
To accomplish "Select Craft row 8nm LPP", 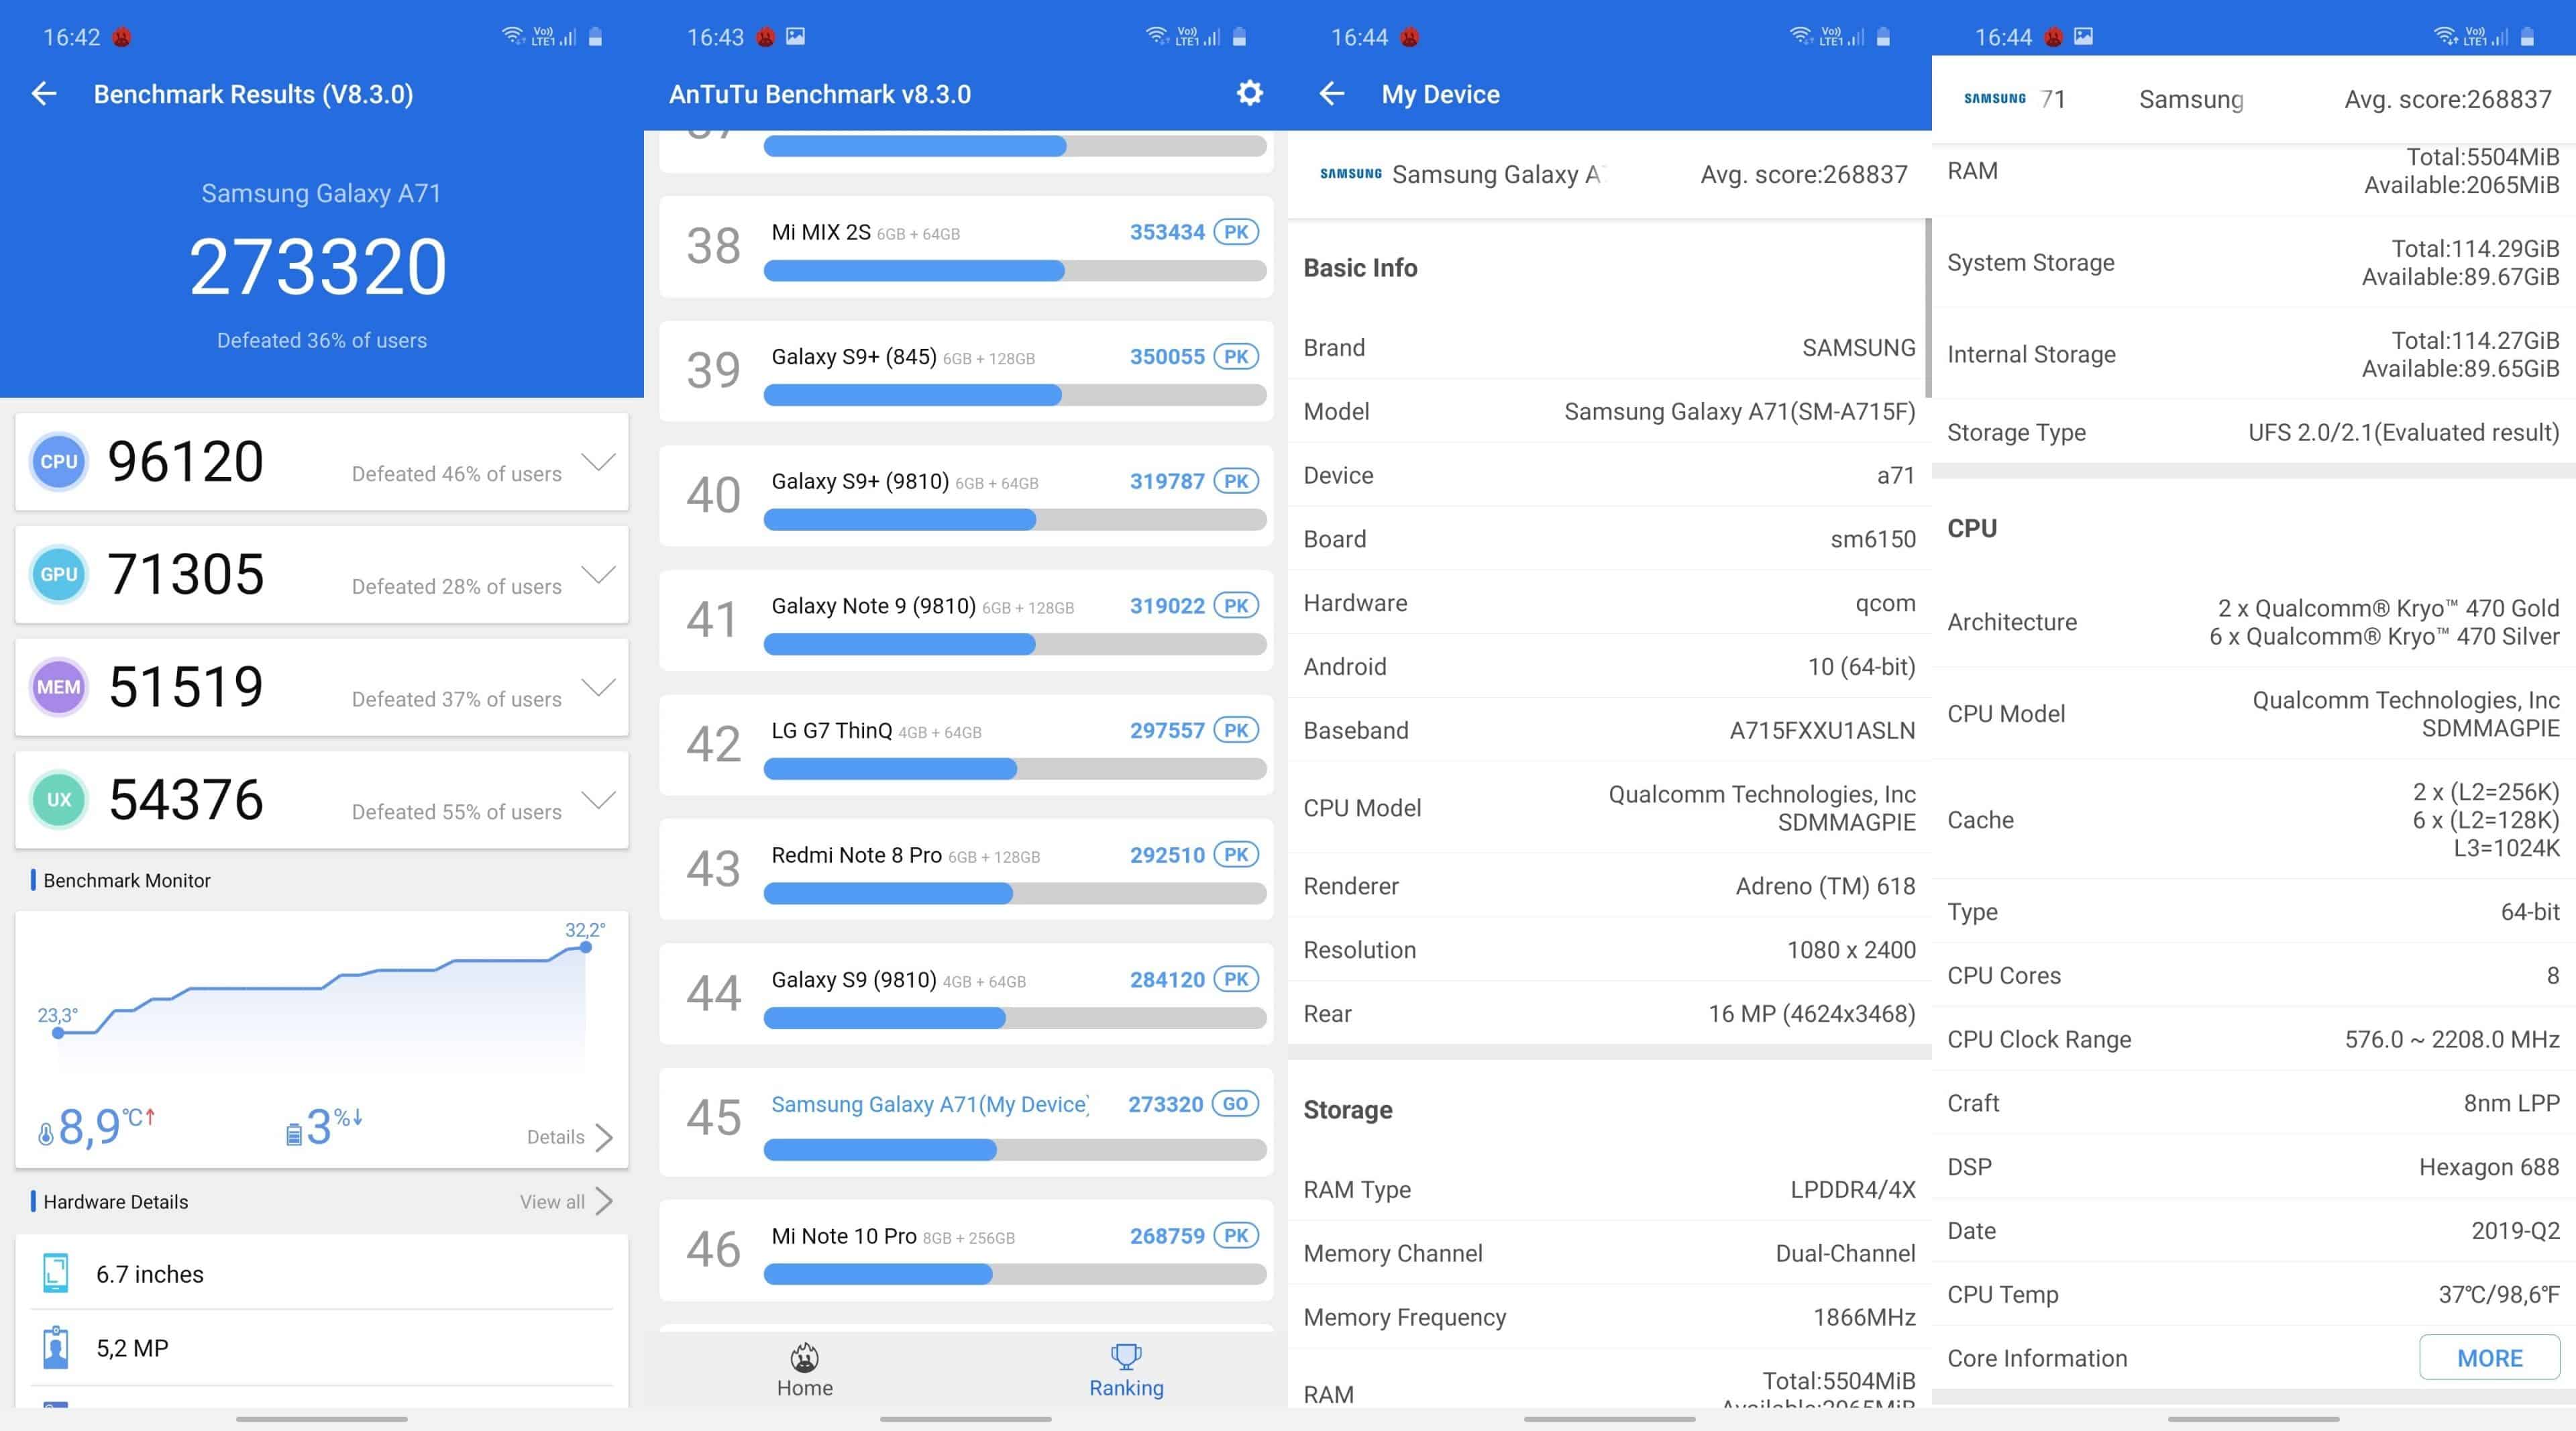I will pyautogui.click(x=2254, y=1103).
